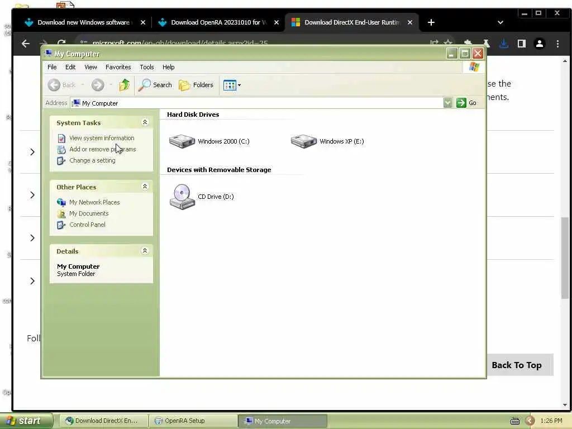The width and height of the screenshot is (572, 429).
Task: Open a new browser tab with plus
Action: [431, 22]
